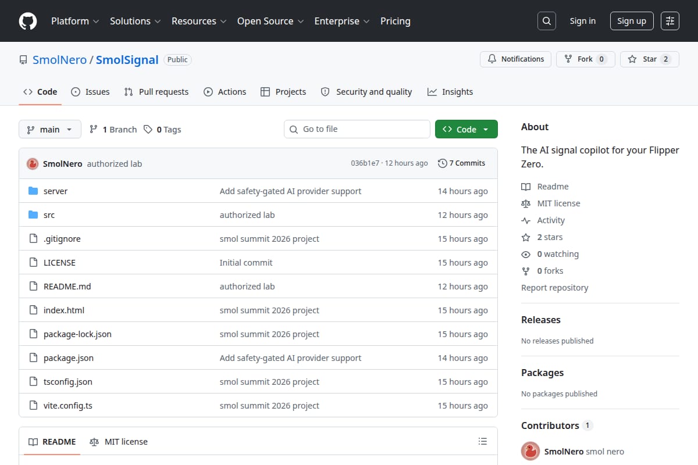The image size is (698, 465).
Task: Click the Sign up button
Action: pyautogui.click(x=632, y=21)
